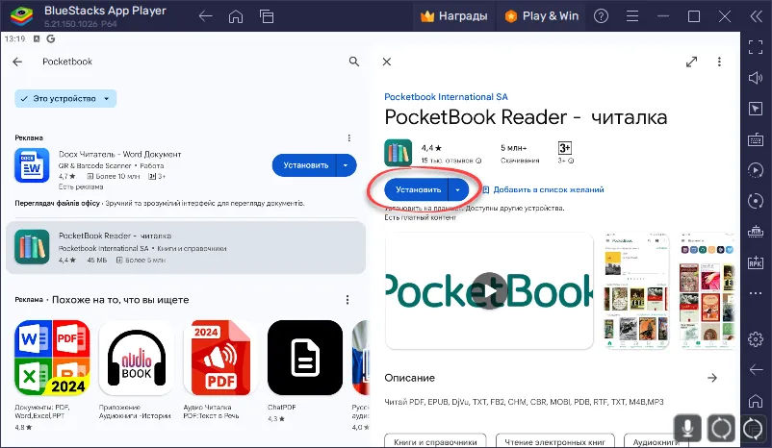
Task: Open the APK install icon in sidebar
Action: (x=756, y=262)
